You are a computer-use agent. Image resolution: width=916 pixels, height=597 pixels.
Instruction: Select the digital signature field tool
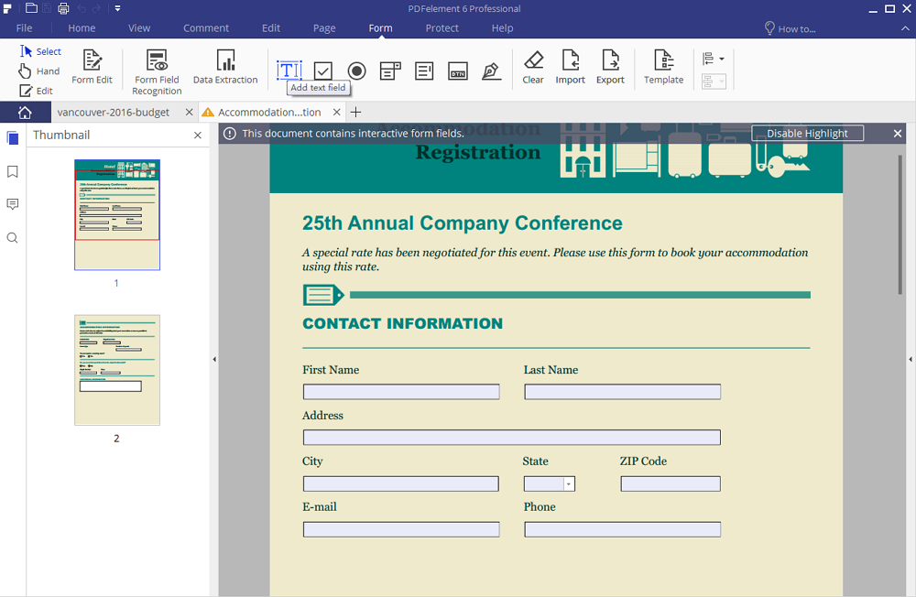pyautogui.click(x=492, y=71)
